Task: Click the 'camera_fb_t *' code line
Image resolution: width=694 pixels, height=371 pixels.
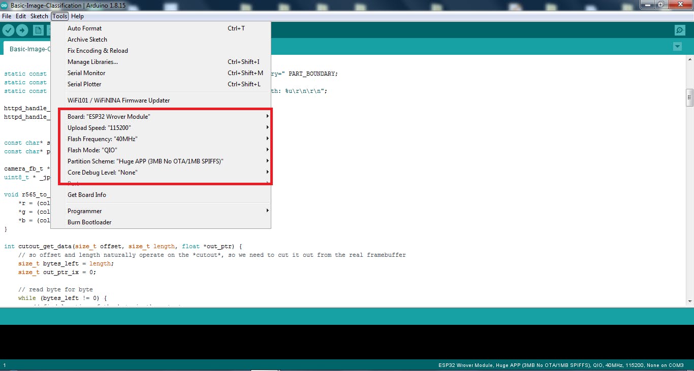Action: [x=27, y=168]
